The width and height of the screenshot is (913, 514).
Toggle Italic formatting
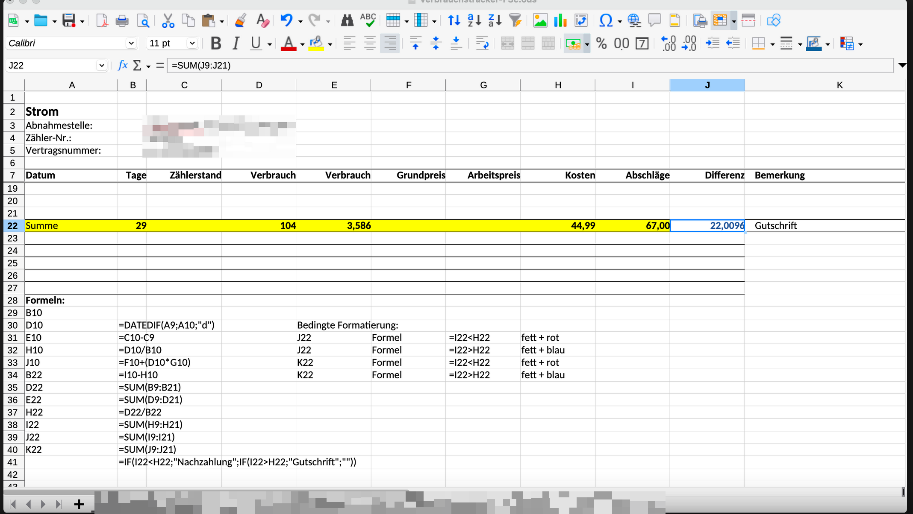pyautogui.click(x=236, y=44)
